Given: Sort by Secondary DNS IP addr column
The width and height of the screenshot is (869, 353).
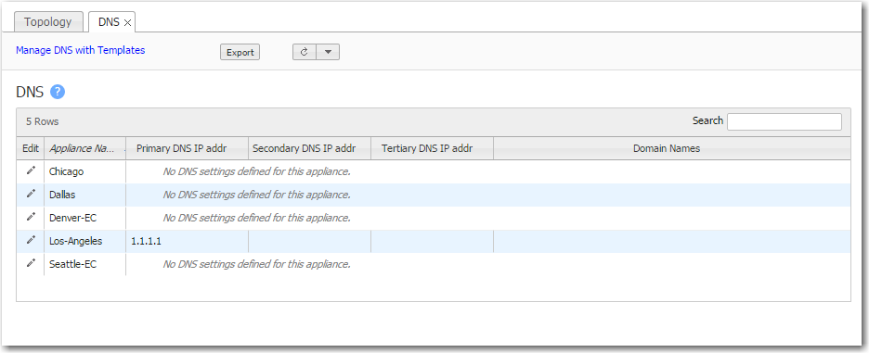Looking at the screenshot, I should point(309,148).
